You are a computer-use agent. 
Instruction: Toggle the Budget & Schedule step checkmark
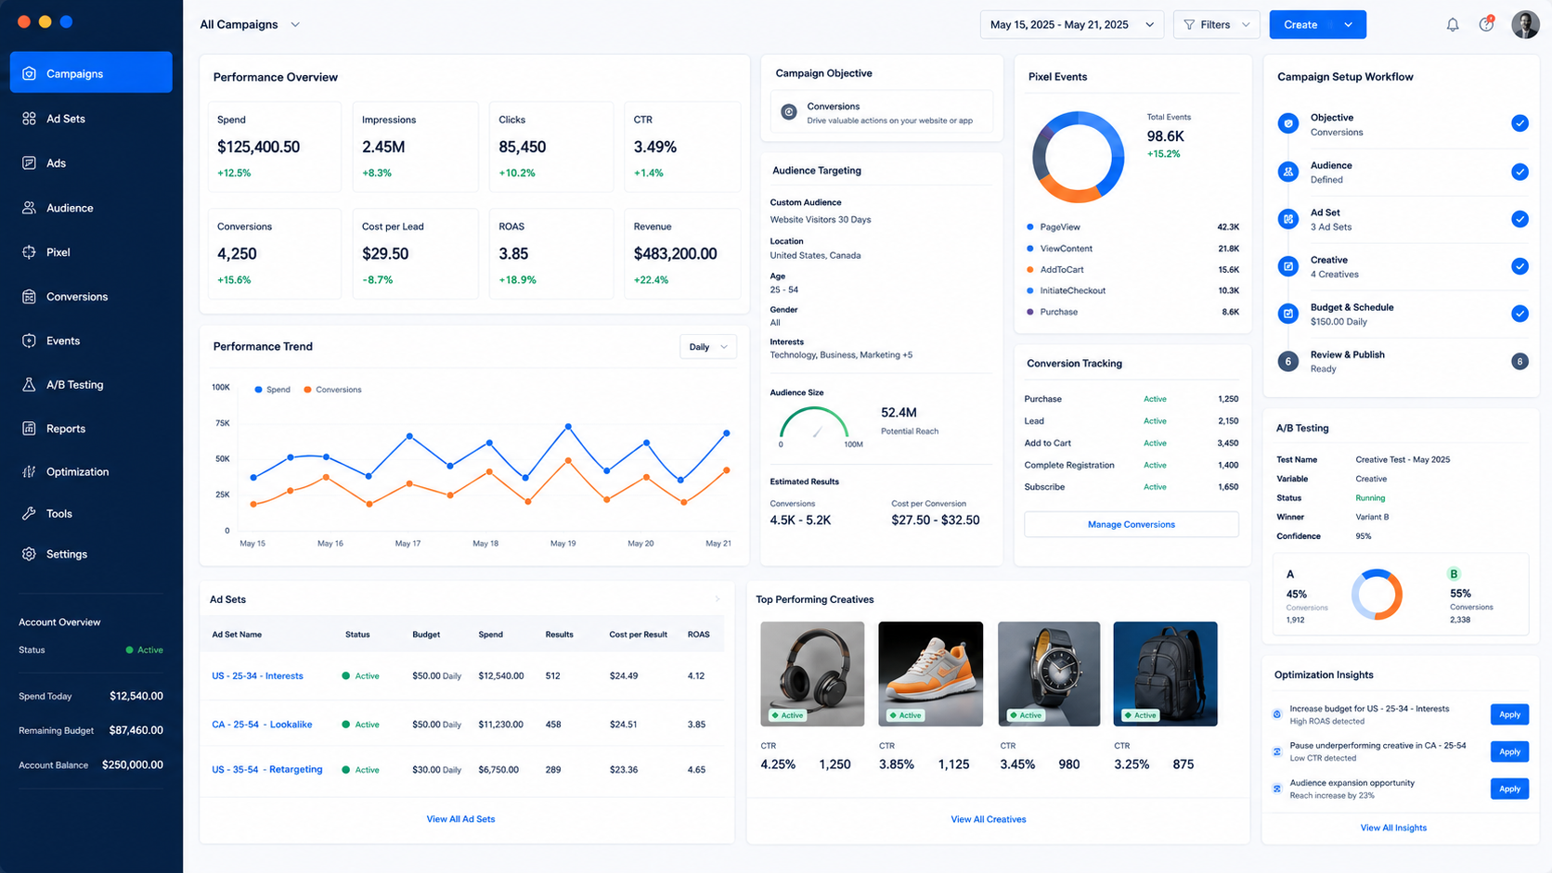[1520, 314]
